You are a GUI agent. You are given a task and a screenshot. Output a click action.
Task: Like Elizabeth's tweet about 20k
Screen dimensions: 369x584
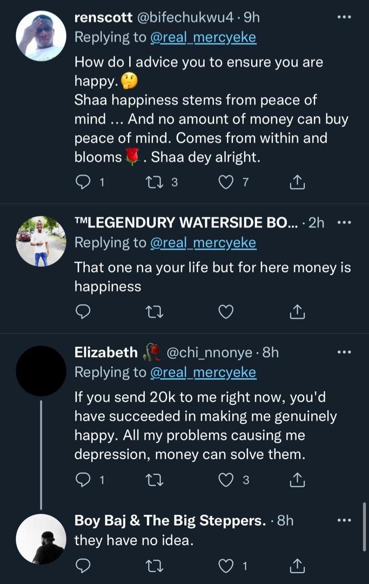coord(226,480)
